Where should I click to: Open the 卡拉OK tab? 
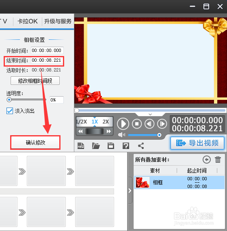tap(28, 22)
